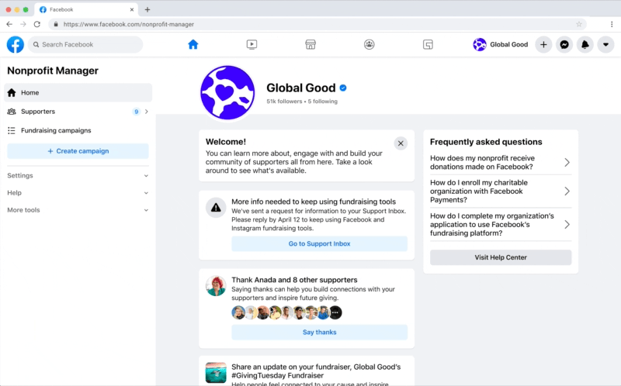Select Home in Nonprofit Manager sidebar

(78, 92)
